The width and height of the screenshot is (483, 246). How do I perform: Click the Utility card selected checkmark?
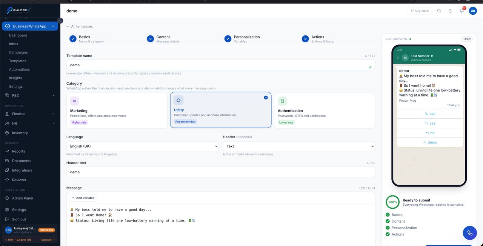pyautogui.click(x=266, y=98)
